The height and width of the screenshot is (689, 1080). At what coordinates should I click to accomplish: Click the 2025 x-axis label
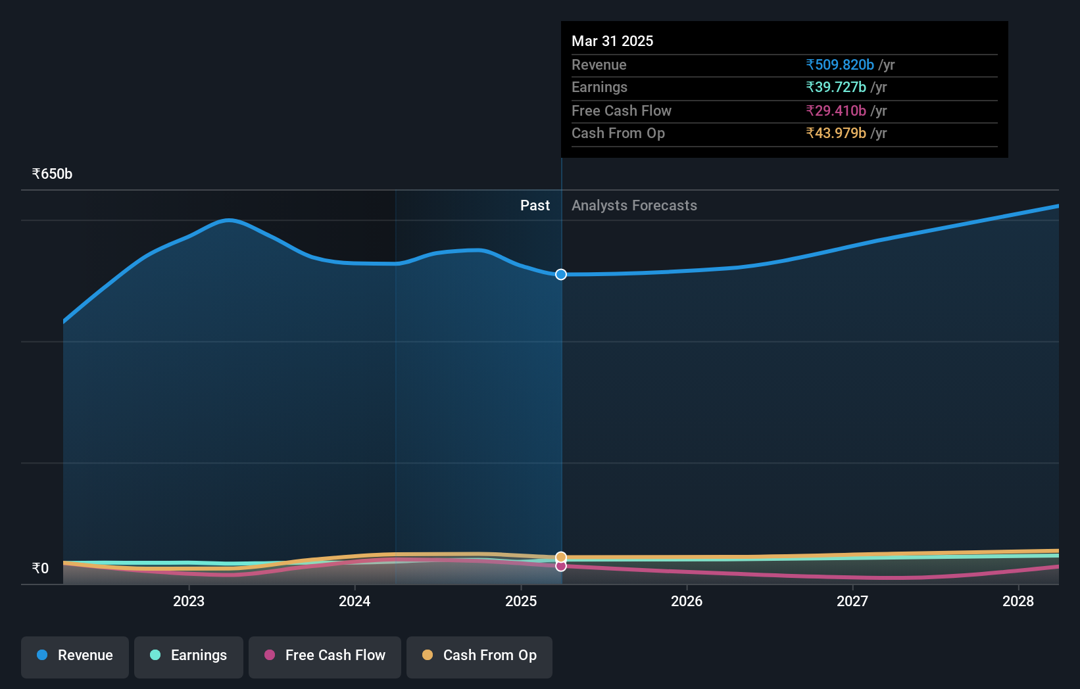tap(521, 601)
